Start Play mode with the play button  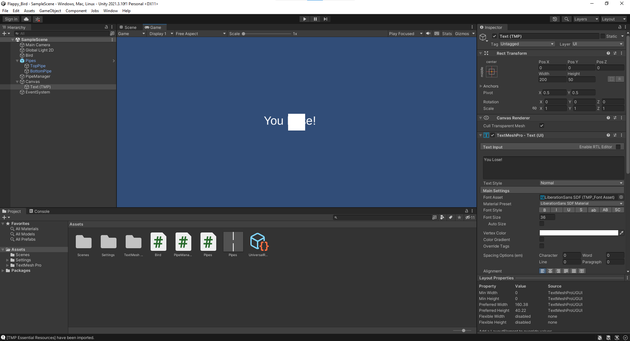[x=304, y=19]
